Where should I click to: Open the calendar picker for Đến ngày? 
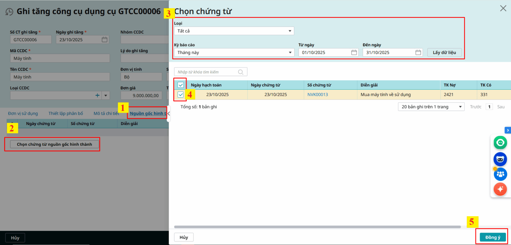pyautogui.click(x=418, y=52)
